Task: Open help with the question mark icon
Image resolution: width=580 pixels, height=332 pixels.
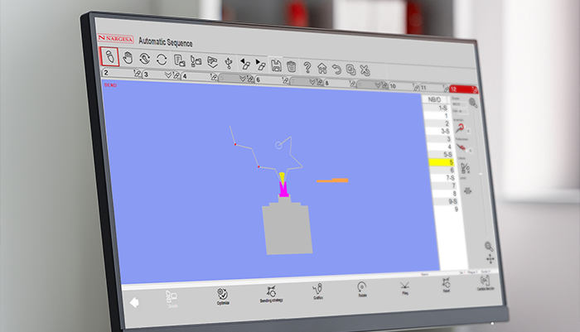Action: [307, 66]
